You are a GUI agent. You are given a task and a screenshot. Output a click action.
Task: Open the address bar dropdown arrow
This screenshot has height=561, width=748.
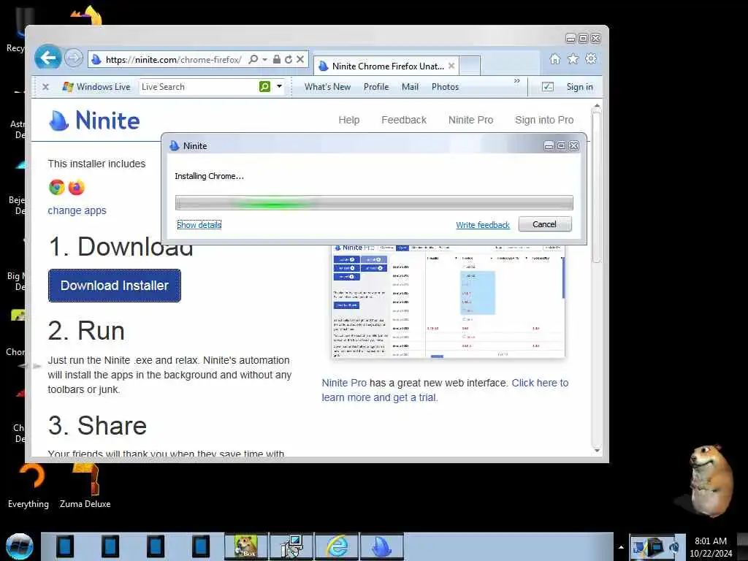(264, 59)
